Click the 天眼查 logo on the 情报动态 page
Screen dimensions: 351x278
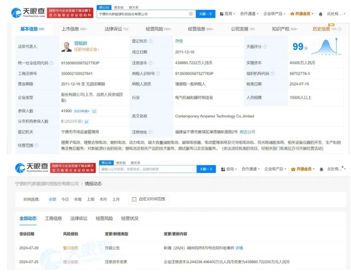pyautogui.click(x=32, y=168)
